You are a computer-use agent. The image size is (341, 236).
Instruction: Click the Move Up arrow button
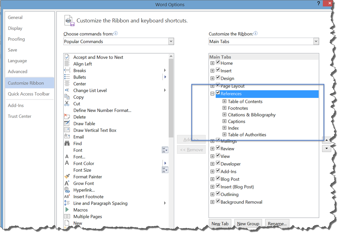[x=326, y=140]
